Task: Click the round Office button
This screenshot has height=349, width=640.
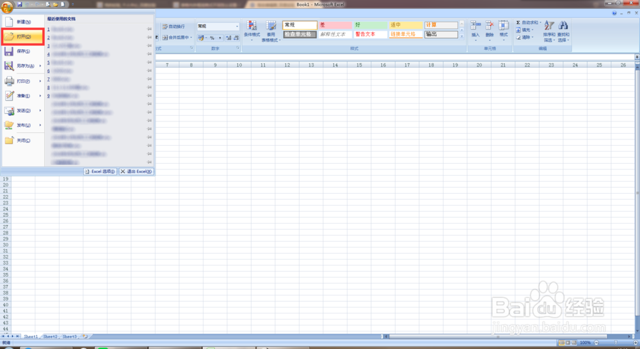Action: point(7,6)
